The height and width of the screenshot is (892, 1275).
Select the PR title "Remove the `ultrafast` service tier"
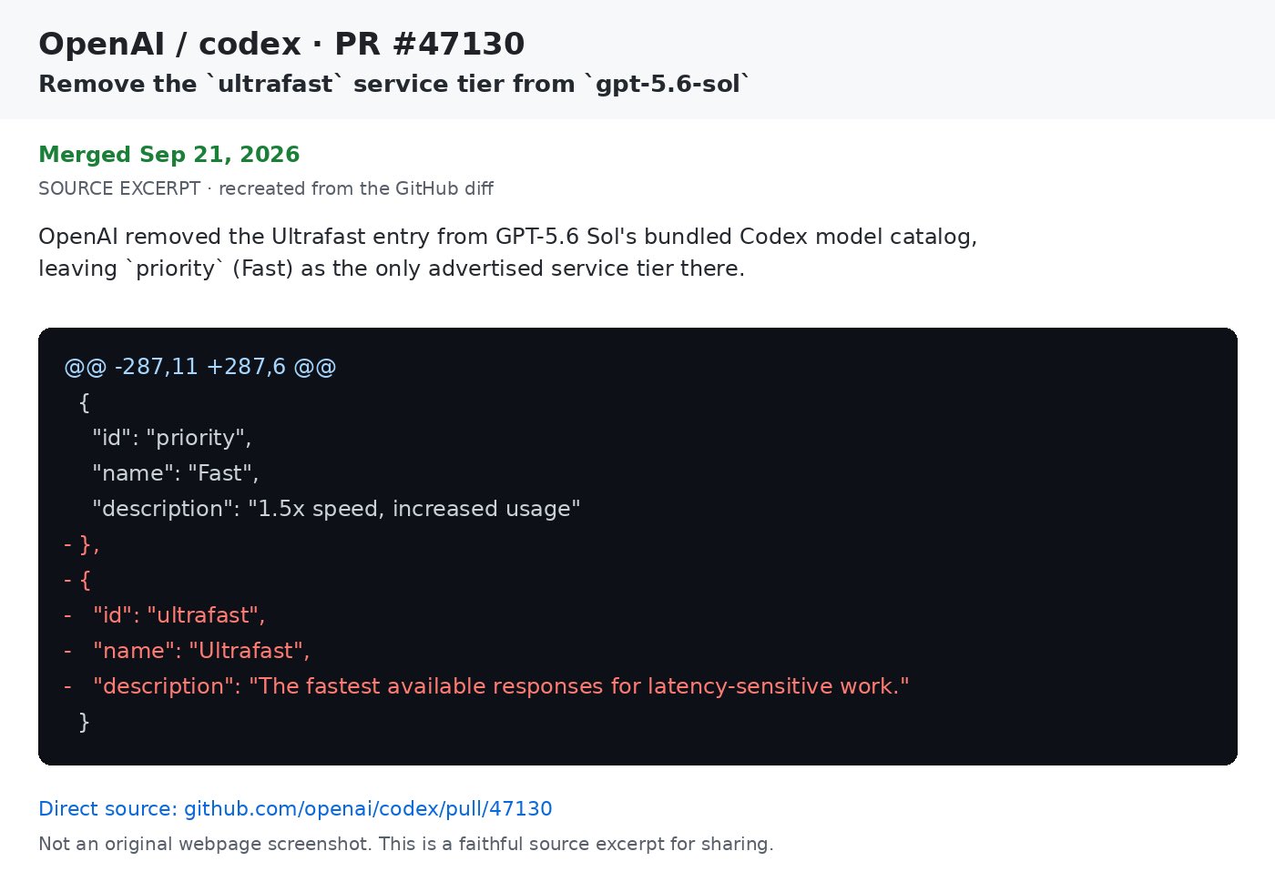394,84
